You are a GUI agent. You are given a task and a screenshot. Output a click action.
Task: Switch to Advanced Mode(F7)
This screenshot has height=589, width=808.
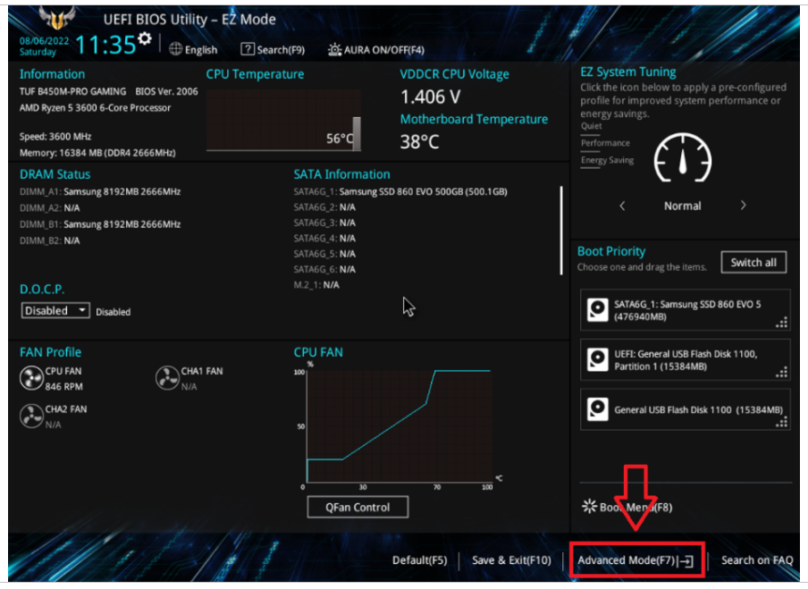[x=636, y=560]
